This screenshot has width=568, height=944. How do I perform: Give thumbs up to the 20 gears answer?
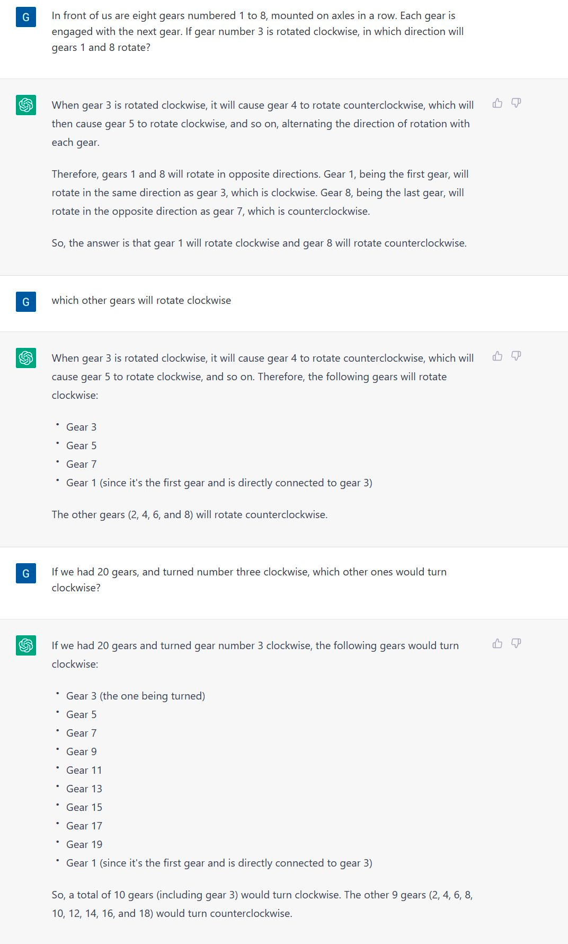pos(497,643)
